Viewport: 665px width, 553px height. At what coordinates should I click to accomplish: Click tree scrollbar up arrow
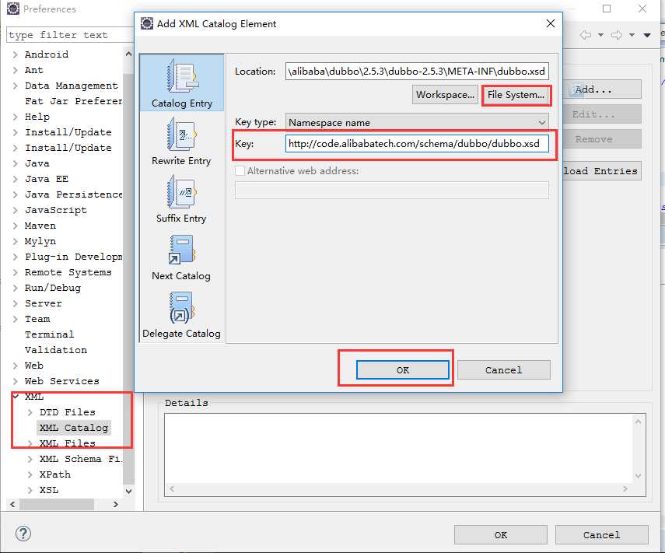(x=129, y=54)
